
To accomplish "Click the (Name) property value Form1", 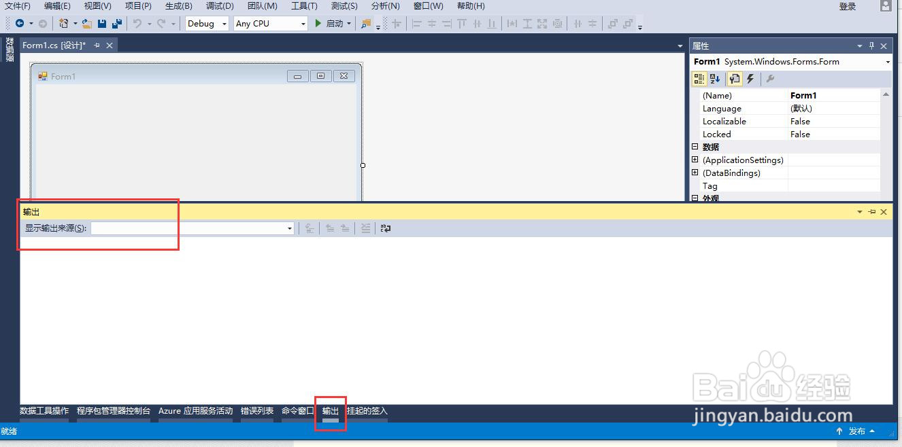I will click(834, 96).
